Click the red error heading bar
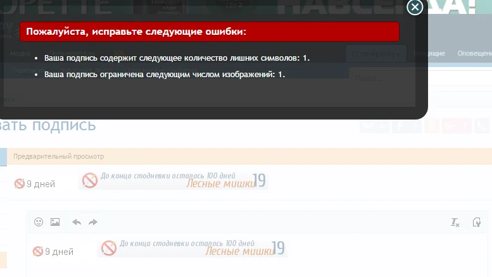This screenshot has width=492, height=277. coord(210,32)
